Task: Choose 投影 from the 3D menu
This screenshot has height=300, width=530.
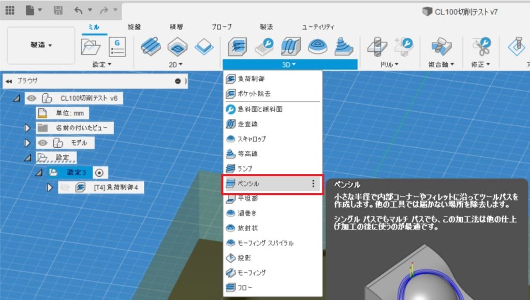Action: coord(272,258)
